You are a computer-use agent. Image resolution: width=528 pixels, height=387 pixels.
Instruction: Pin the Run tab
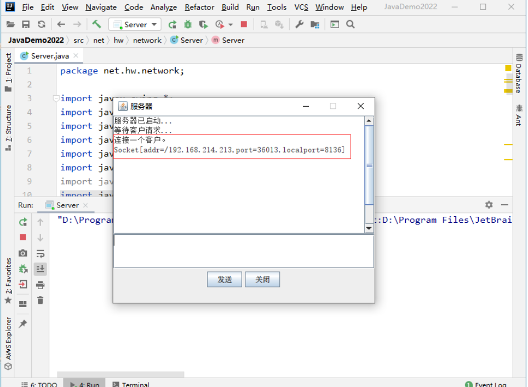click(23, 324)
